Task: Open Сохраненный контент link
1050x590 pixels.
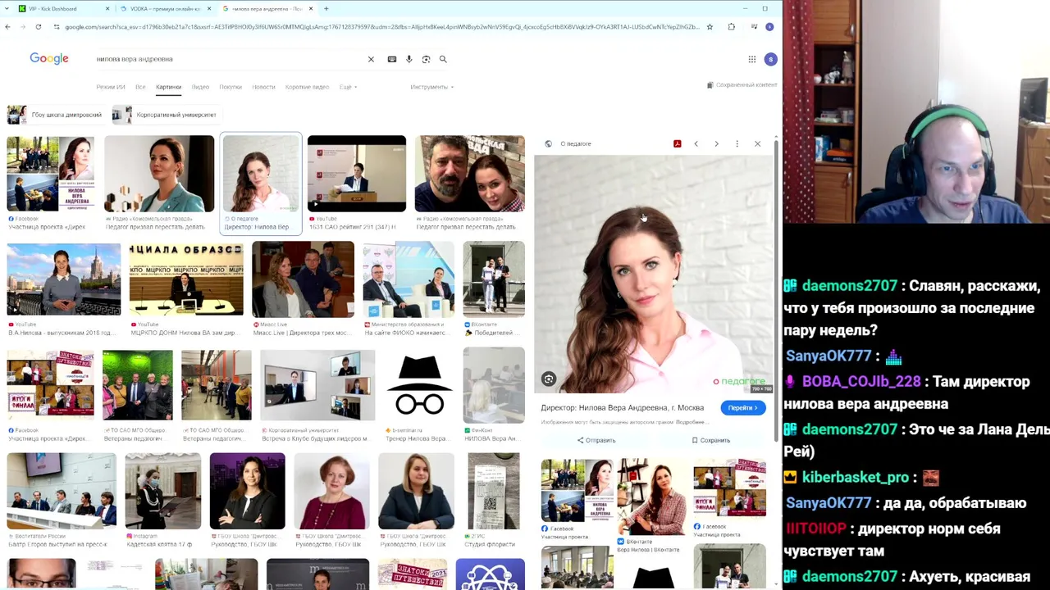Action: (742, 85)
